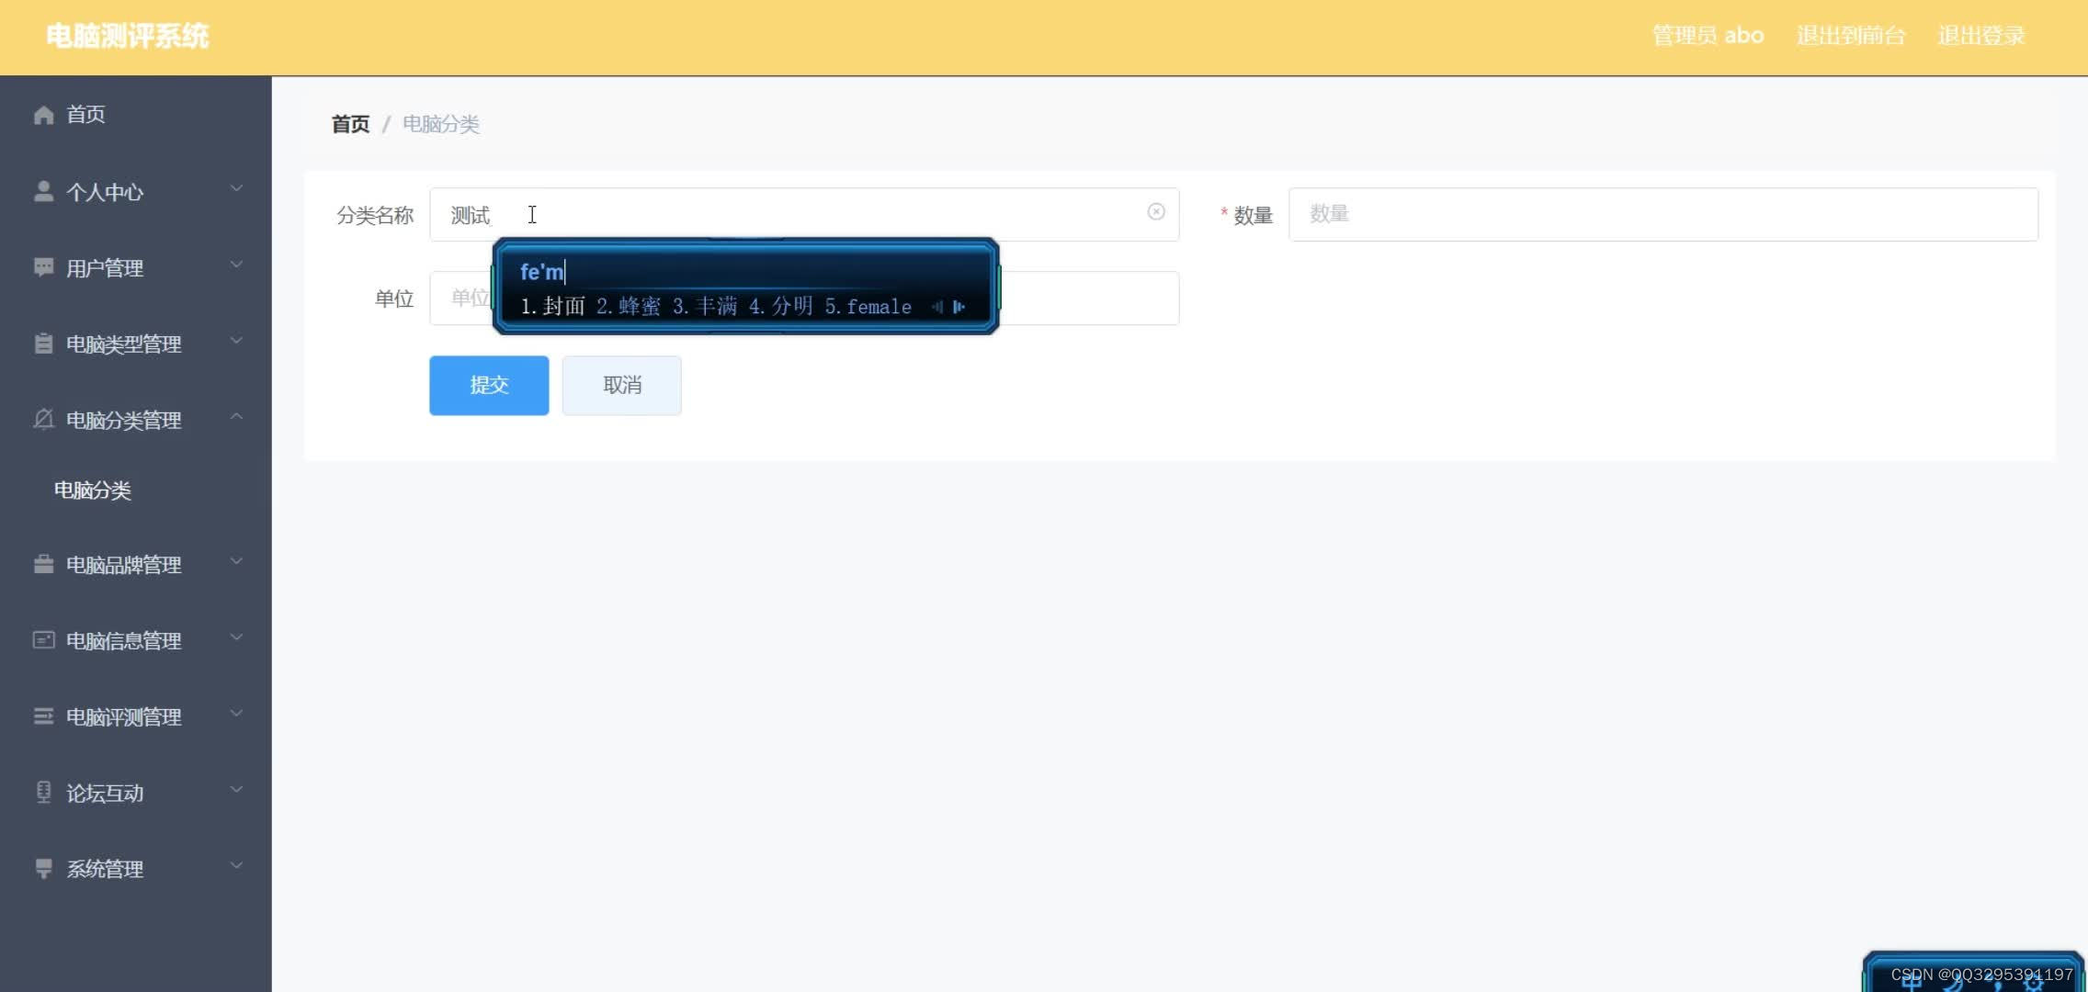This screenshot has height=992, width=2088.
Task: Click the bell icon for 电脑分类管理
Action: [43, 420]
